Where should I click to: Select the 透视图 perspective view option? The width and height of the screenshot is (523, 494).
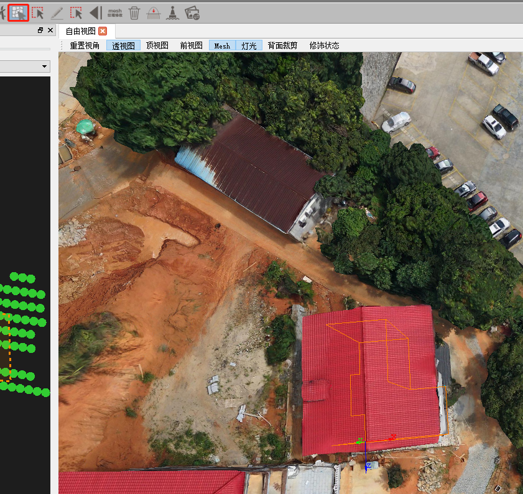(123, 45)
